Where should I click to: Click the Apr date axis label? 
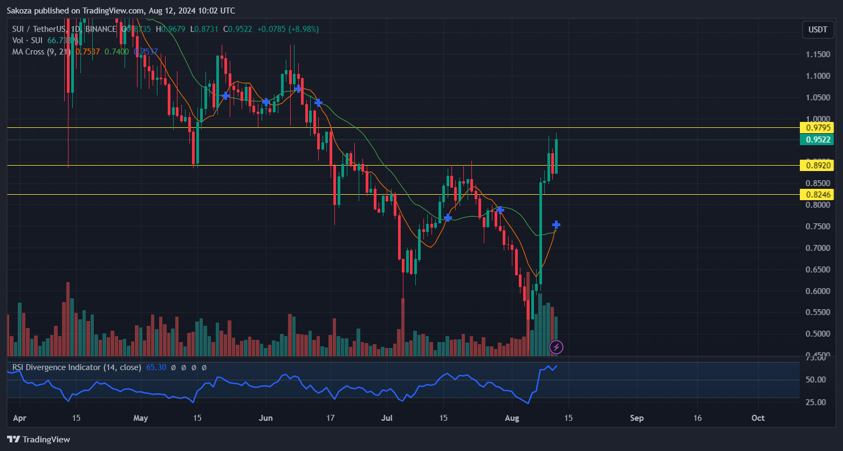tap(19, 418)
